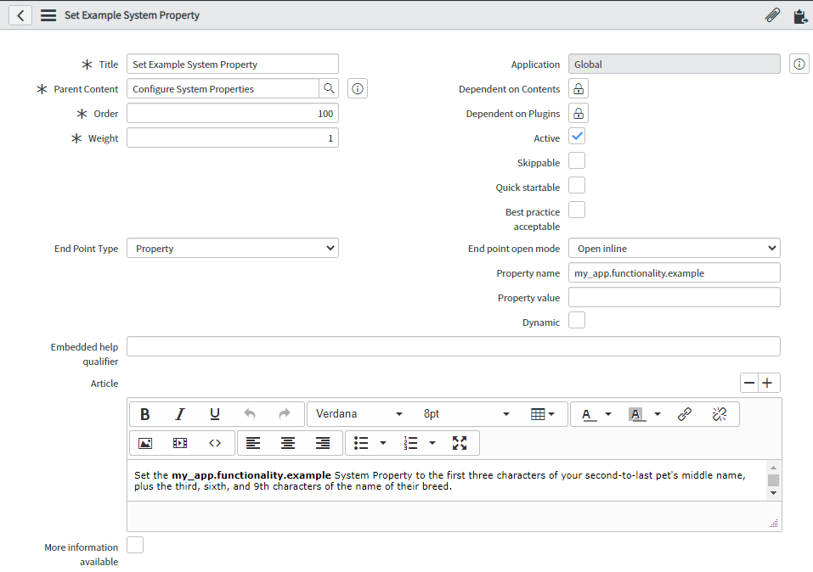Enable the Skippable checkbox

click(x=577, y=161)
